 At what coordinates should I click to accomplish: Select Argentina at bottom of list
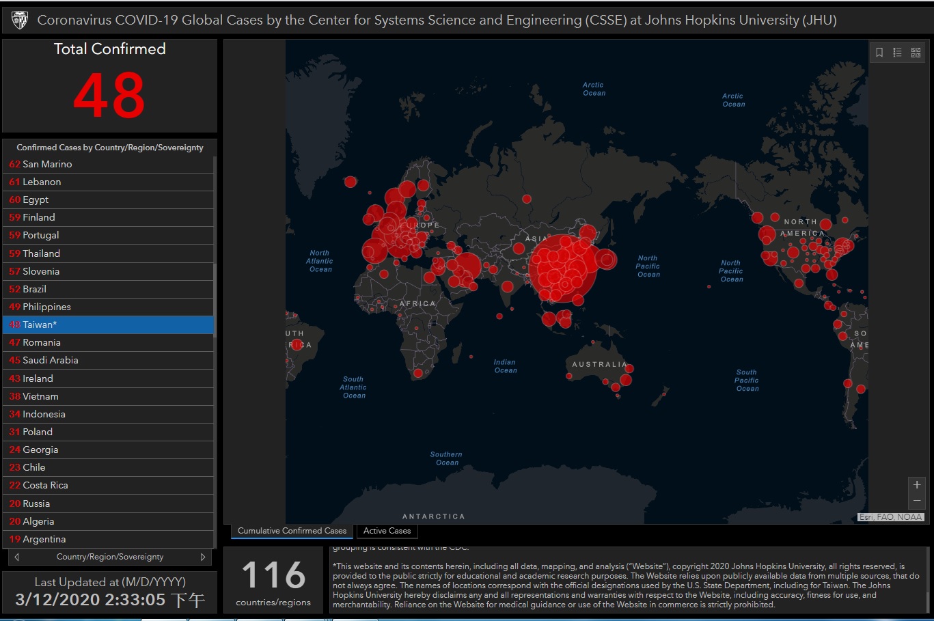click(x=108, y=539)
